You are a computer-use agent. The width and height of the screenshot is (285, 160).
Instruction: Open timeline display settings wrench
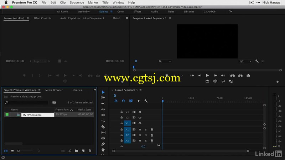[146, 101]
